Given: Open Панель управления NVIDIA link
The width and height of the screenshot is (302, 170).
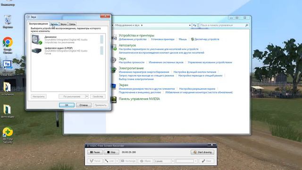Looking at the screenshot, I should click(139, 99).
